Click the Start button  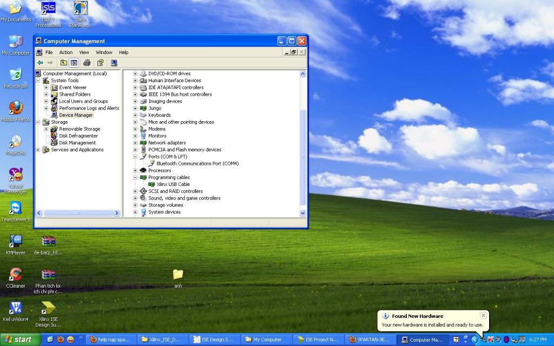click(x=21, y=340)
